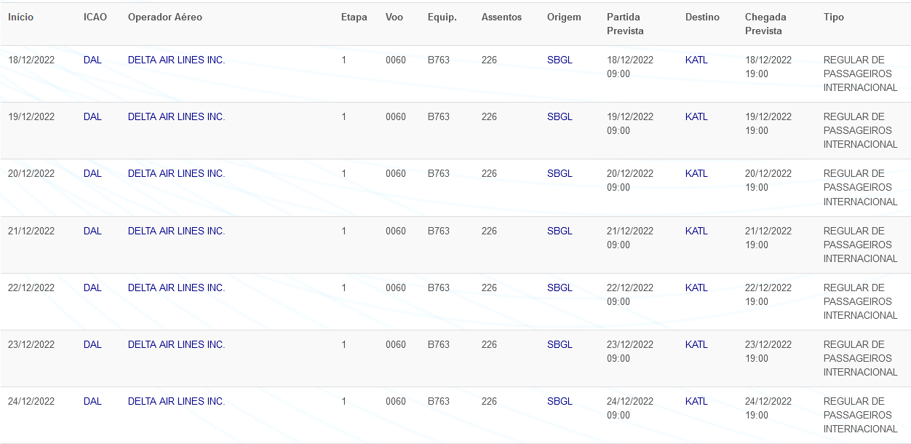Click equipment B763 in 22/12/2022 row
911x444 pixels.
point(439,288)
